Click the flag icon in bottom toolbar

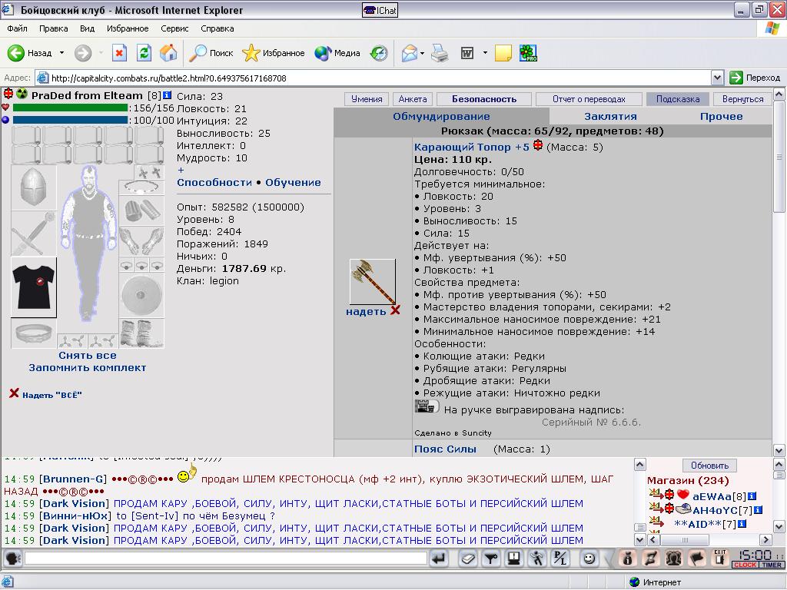696,558
